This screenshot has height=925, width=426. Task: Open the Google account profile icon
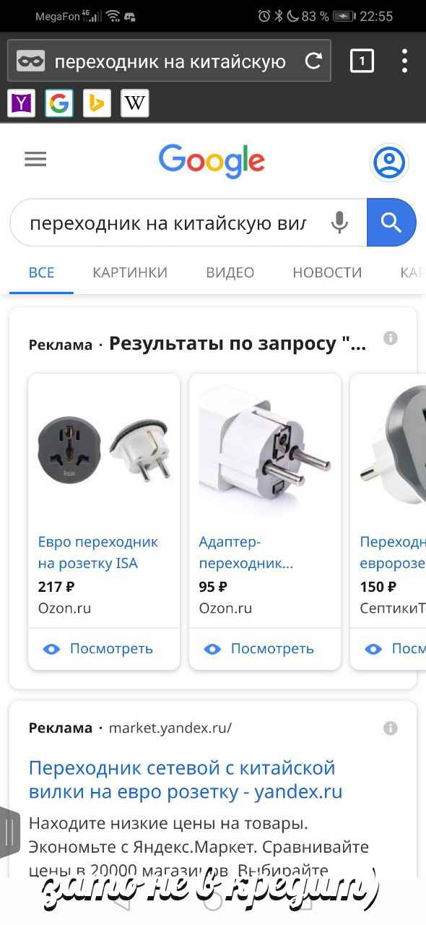coord(389,162)
